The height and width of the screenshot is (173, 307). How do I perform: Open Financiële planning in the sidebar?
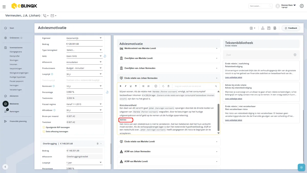click(x=18, y=121)
